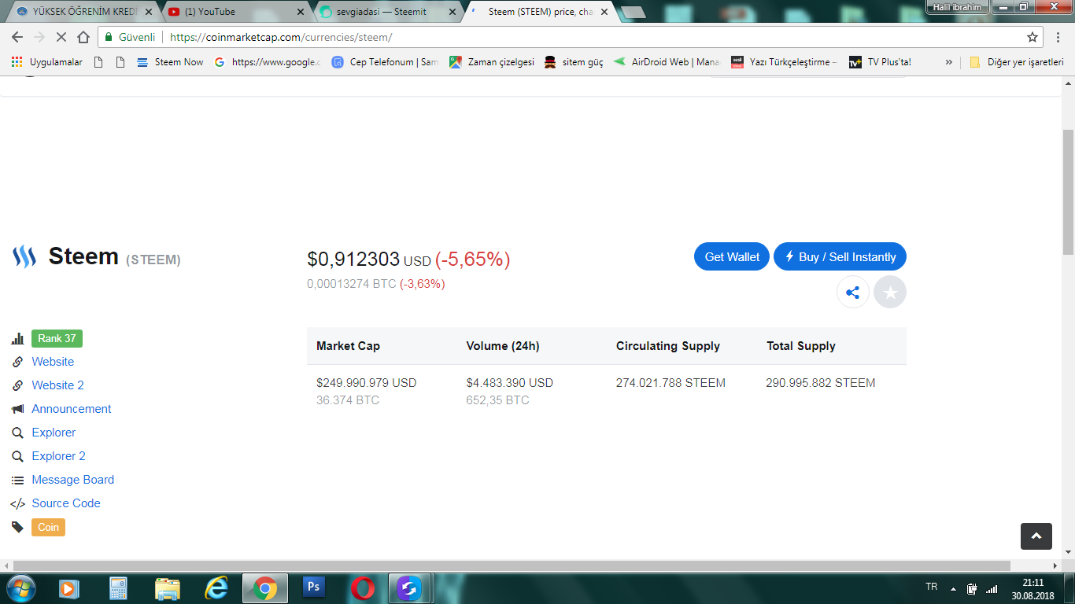Open the Message Board link
Image resolution: width=1075 pixels, height=604 pixels.
[x=73, y=480]
